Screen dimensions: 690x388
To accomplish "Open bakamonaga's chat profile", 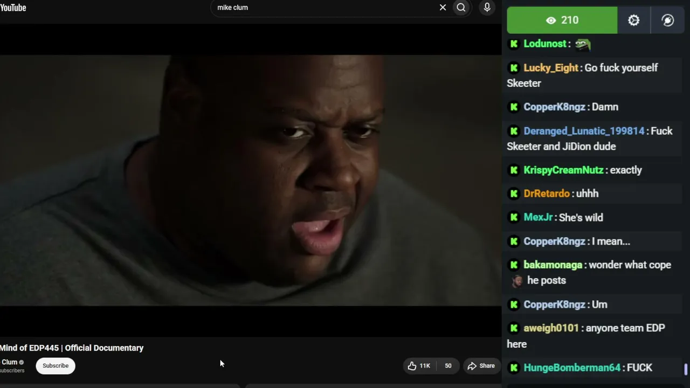I will point(553,265).
